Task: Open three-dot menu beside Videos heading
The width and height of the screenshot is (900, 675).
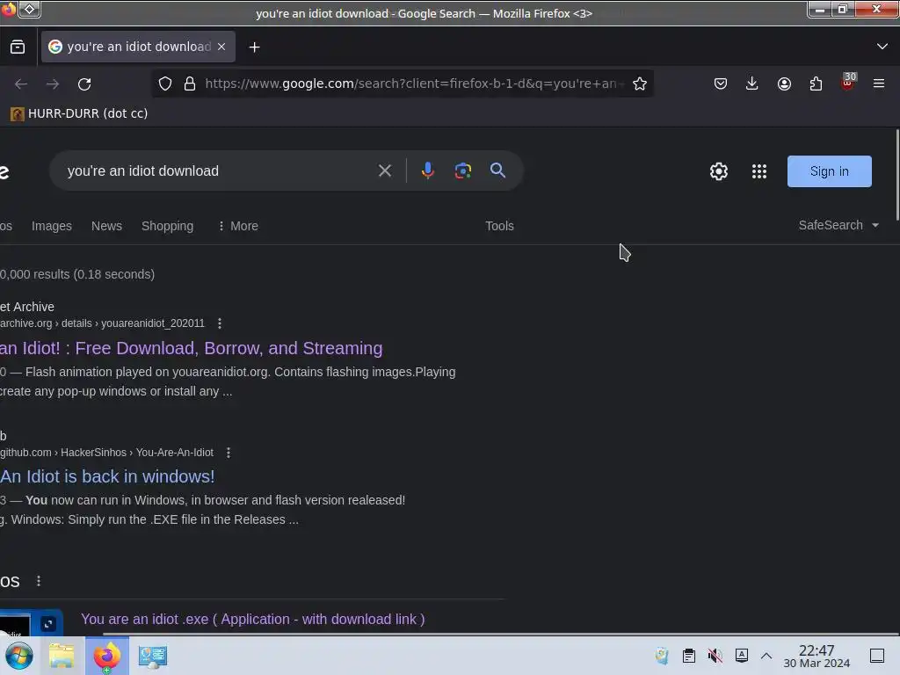Action: click(x=39, y=582)
